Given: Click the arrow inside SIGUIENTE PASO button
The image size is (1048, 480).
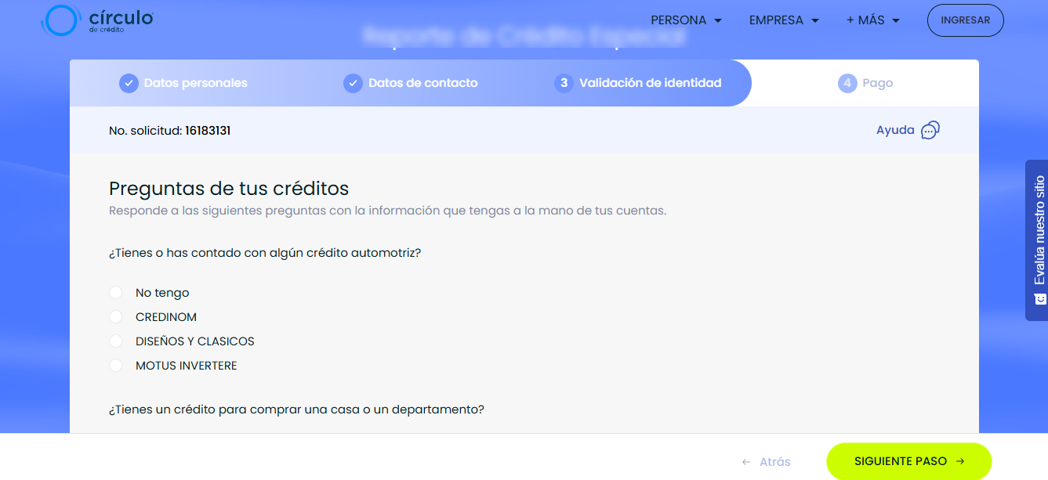Looking at the screenshot, I should point(962,461).
